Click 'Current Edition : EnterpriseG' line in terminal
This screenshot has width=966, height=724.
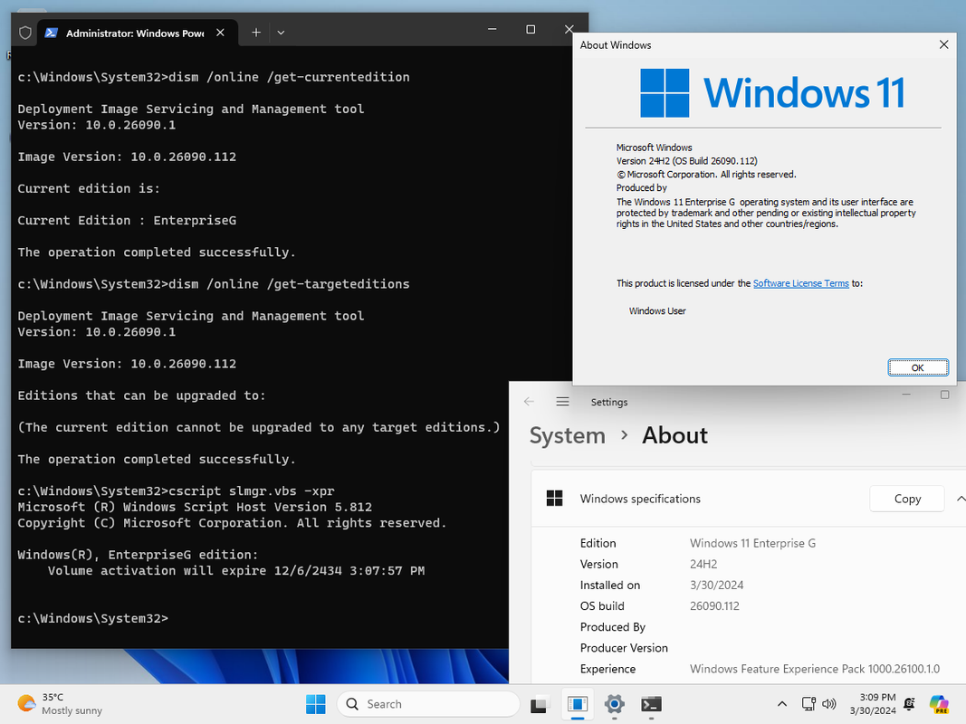click(x=127, y=221)
